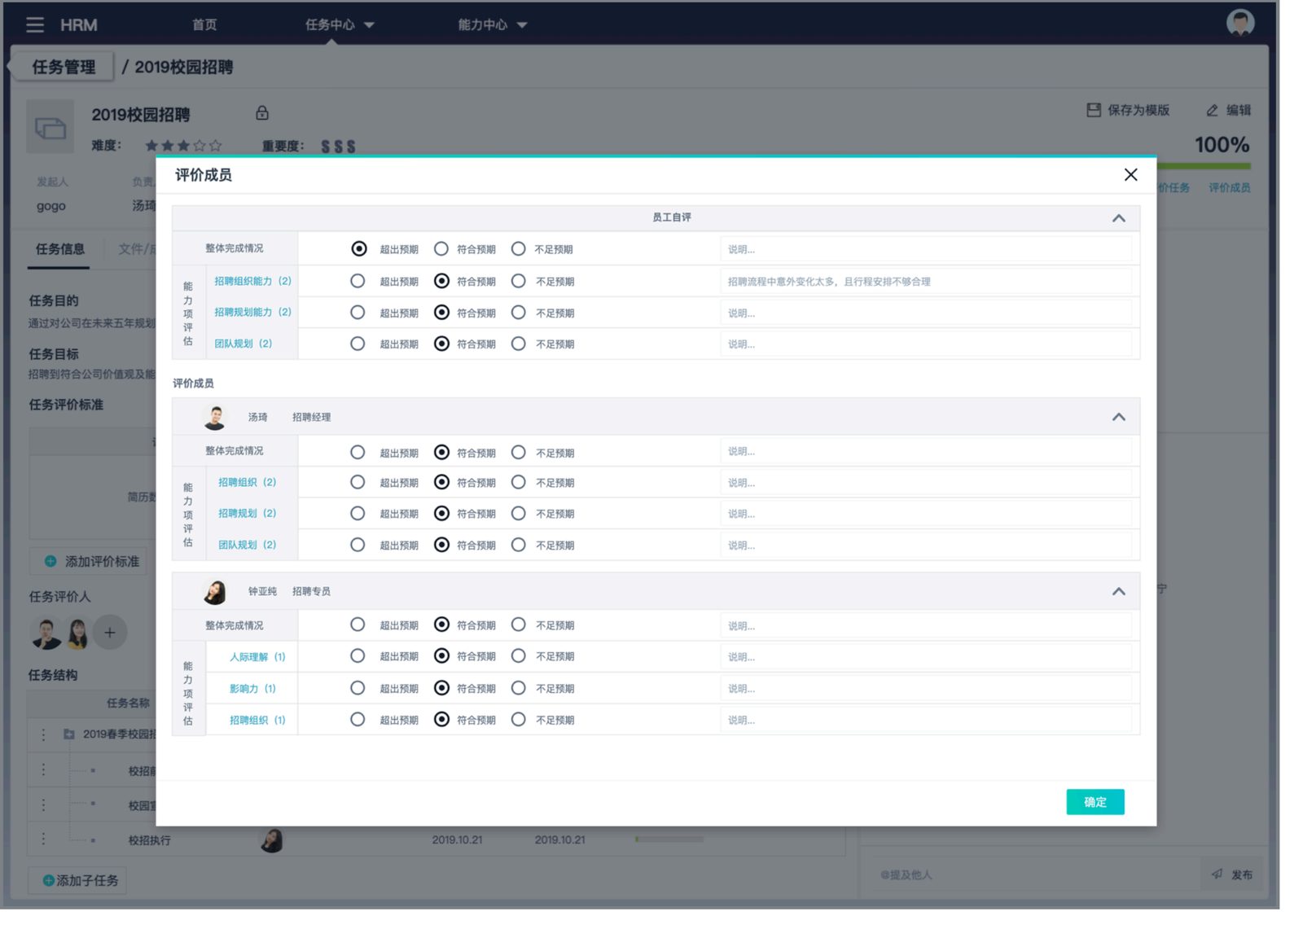Collapse the 员工自评 section

[1119, 217]
